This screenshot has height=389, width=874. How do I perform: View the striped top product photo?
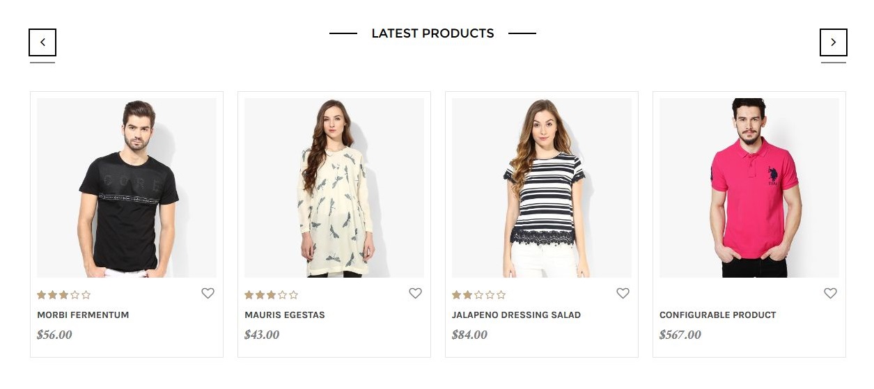pyautogui.click(x=542, y=188)
